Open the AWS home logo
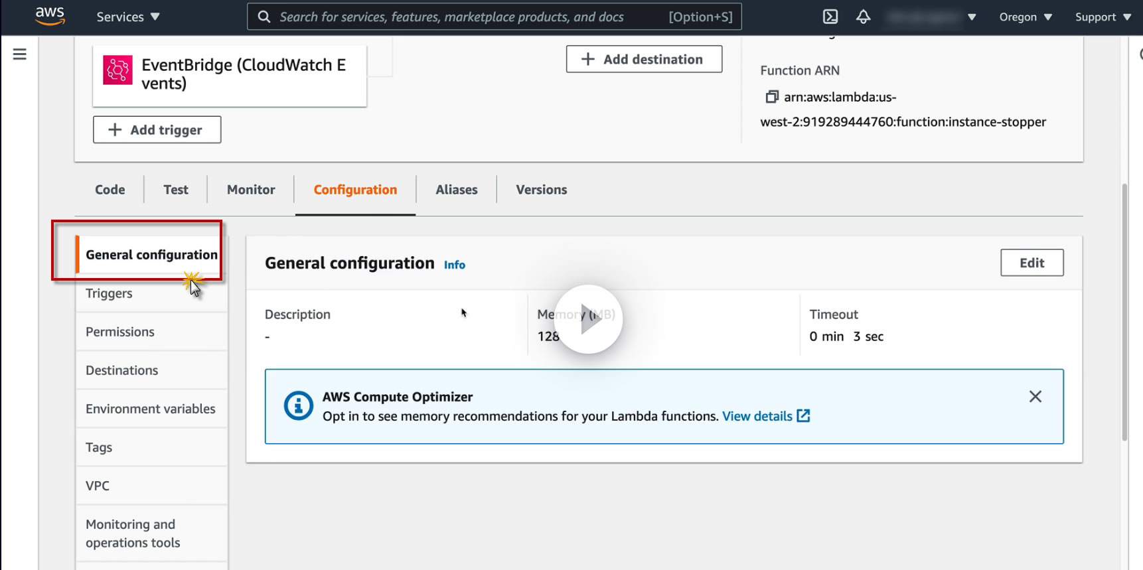This screenshot has width=1143, height=570. click(50, 16)
